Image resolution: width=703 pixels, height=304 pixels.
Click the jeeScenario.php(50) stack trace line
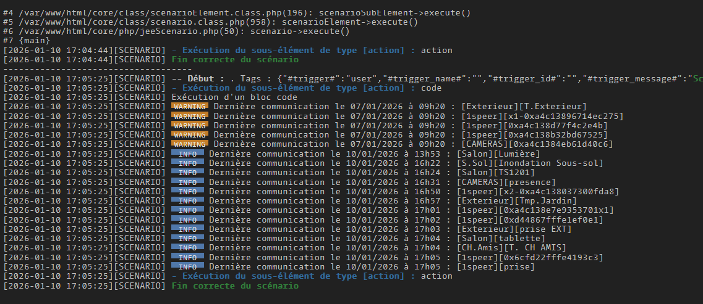click(x=176, y=31)
